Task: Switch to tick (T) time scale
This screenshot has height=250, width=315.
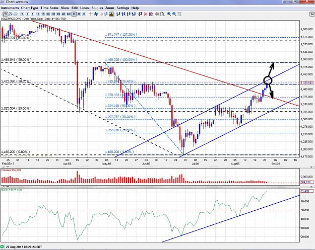Action: pyautogui.click(x=22, y=14)
